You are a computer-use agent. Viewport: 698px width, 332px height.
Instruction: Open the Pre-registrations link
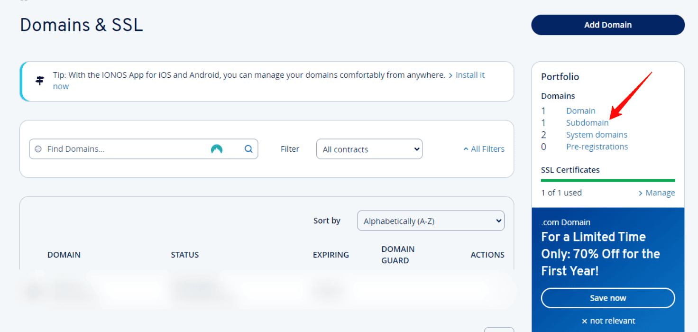597,146
